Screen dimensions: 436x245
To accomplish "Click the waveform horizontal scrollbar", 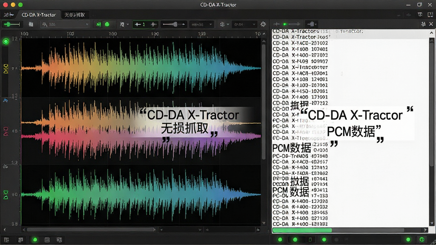I will tap(90, 230).
